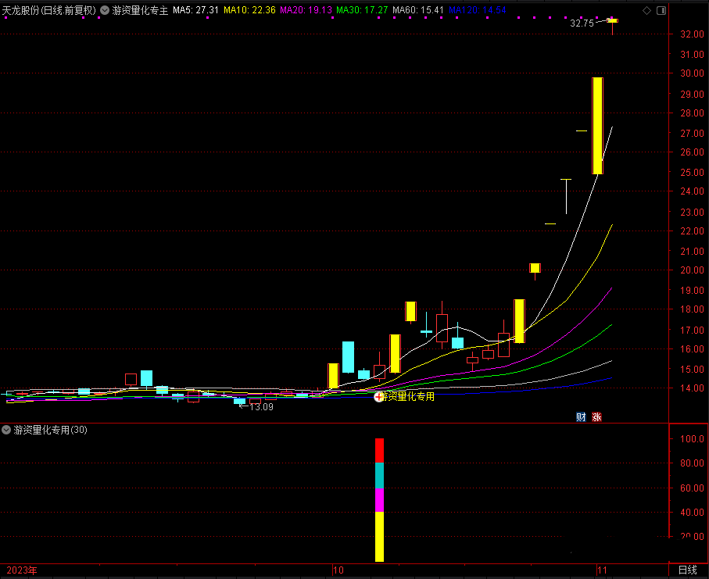Select the MA10 moving average label
The image size is (709, 579).
point(249,10)
